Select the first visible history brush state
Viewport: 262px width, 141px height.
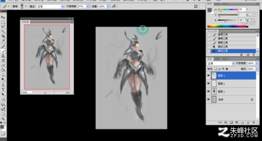(x=231, y=35)
